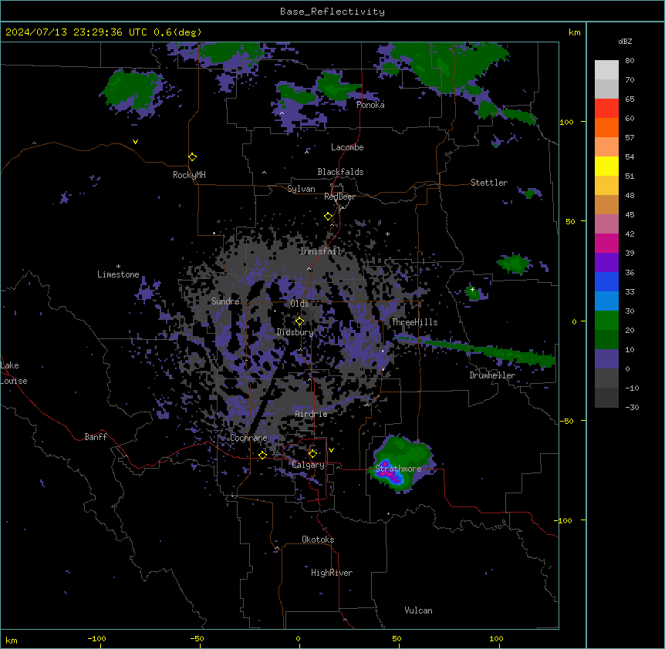This screenshot has height=649, width=665.
Task: Click the yellow diamond marker south of RedDeer
Action: (x=329, y=217)
